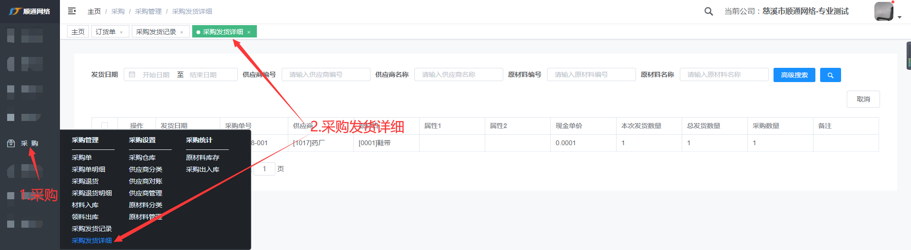Click the magnifier search icon in header

click(x=708, y=11)
